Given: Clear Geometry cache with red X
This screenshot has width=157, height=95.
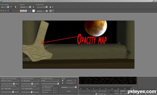Looking at the screenshot, I should [x=75, y=80].
